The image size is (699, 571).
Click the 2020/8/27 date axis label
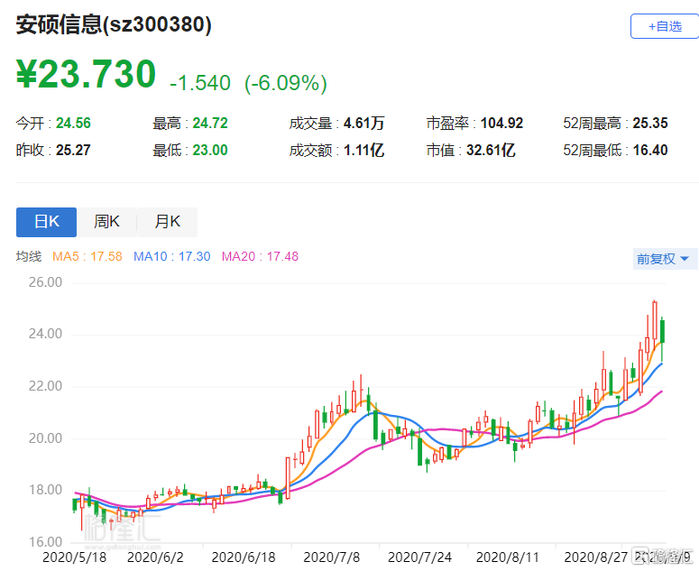coord(596,557)
